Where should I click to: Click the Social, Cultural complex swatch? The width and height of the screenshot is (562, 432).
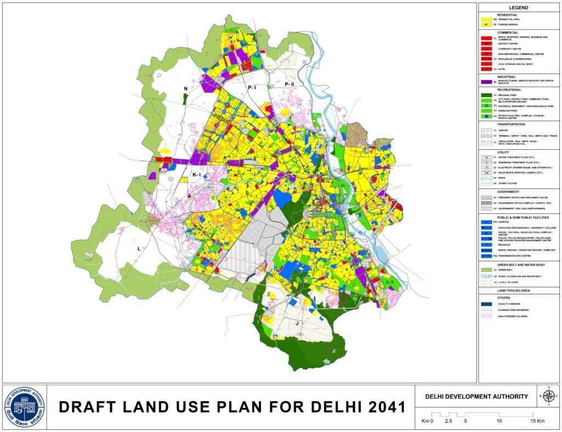click(x=486, y=234)
